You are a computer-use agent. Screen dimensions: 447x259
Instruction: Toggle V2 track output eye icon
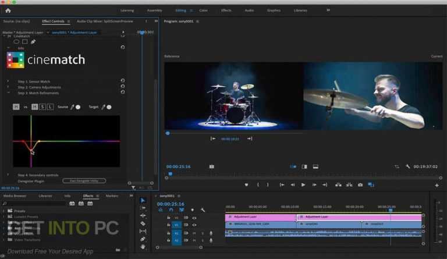[x=194, y=218]
